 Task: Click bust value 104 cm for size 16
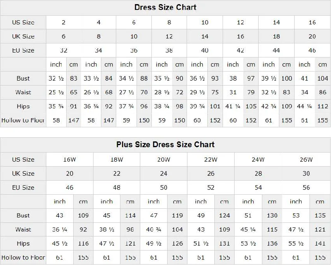pyautogui.click(x=323, y=78)
